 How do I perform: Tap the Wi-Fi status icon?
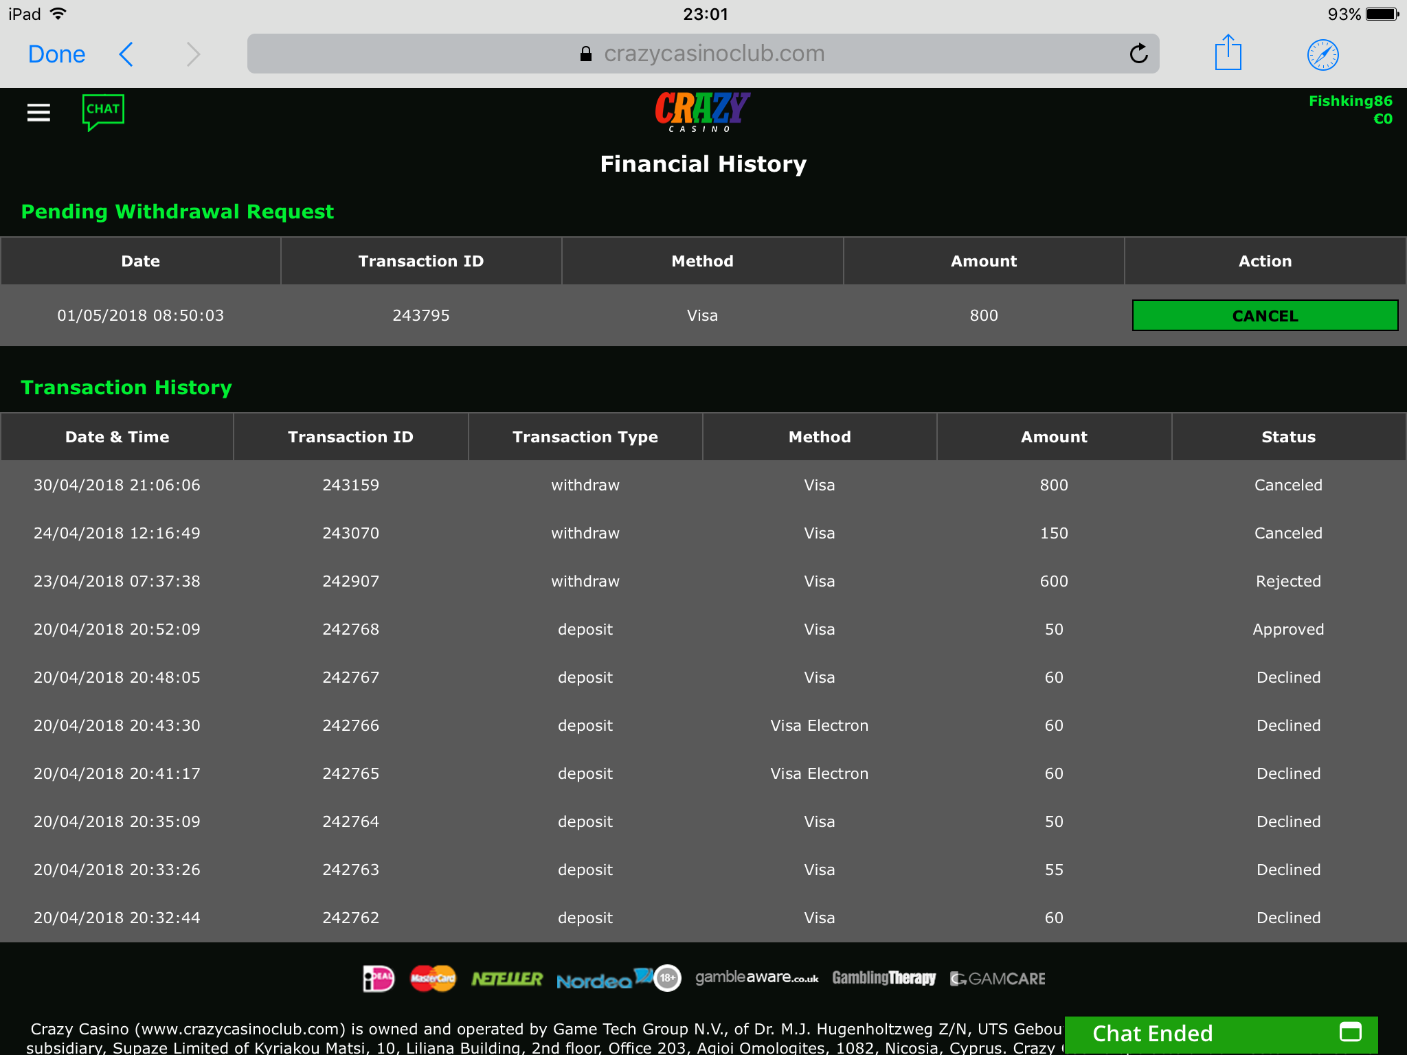click(x=59, y=14)
